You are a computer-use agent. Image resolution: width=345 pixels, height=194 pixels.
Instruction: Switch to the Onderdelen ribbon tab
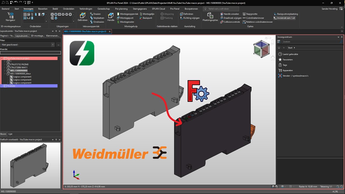(x=68, y=9)
